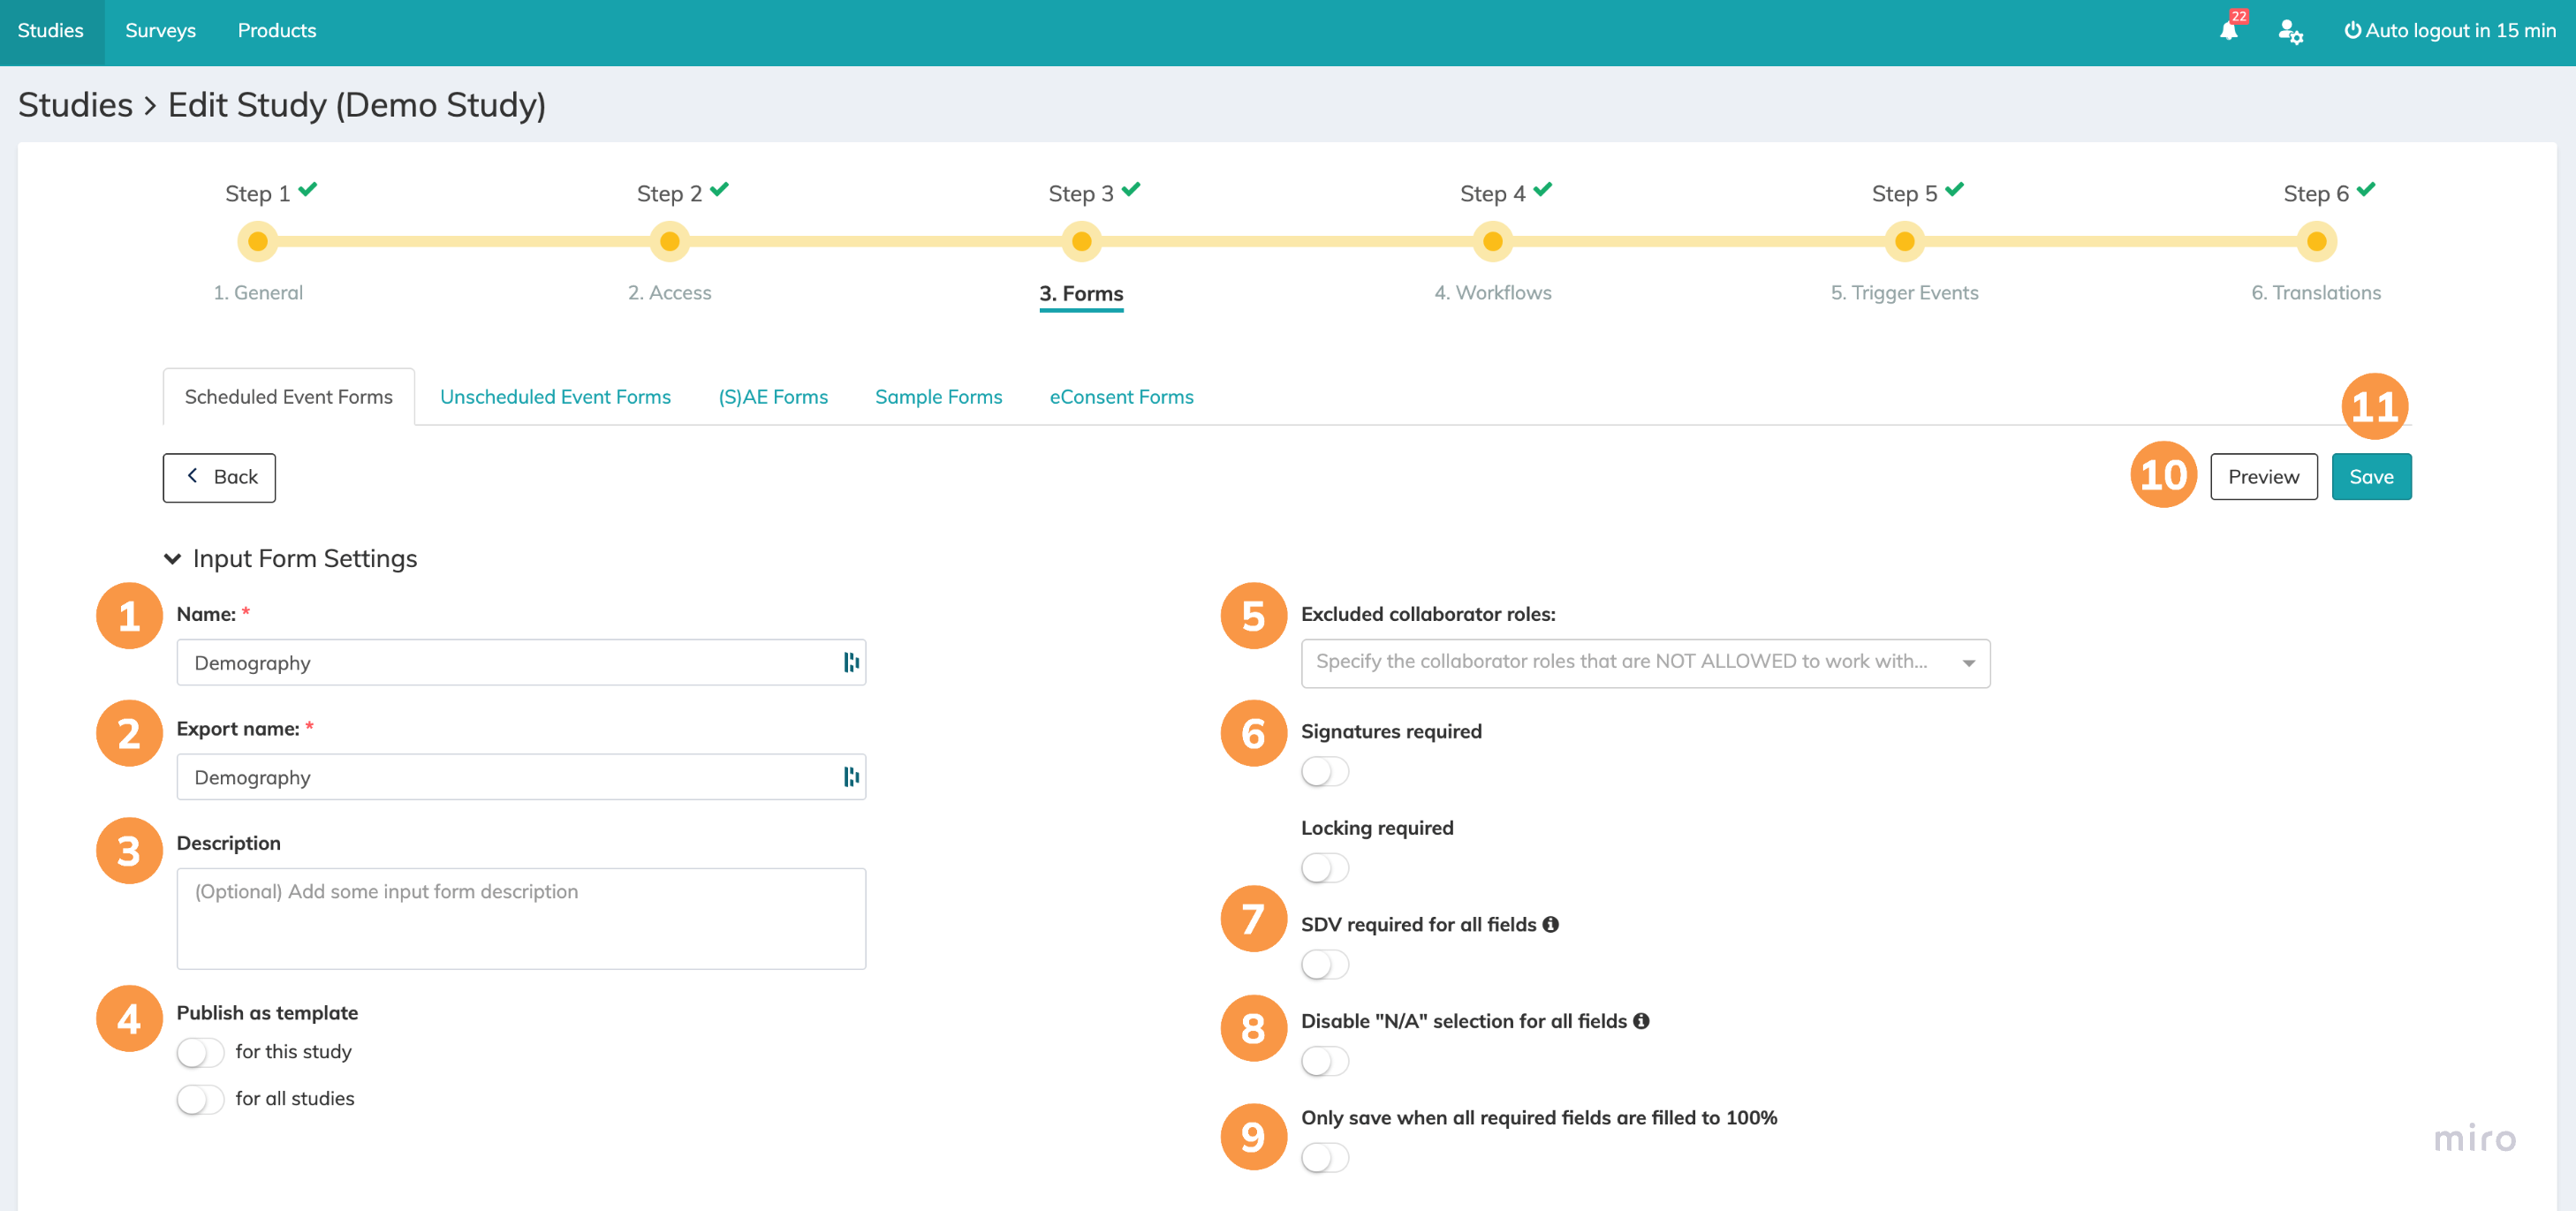
Task: Click into the Description text area
Action: 521,918
